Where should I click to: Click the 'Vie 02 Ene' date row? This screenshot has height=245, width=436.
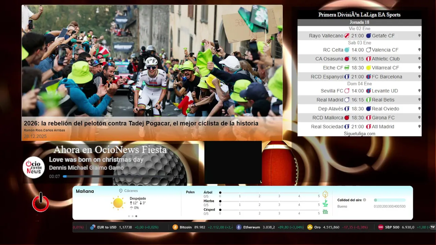click(359, 29)
